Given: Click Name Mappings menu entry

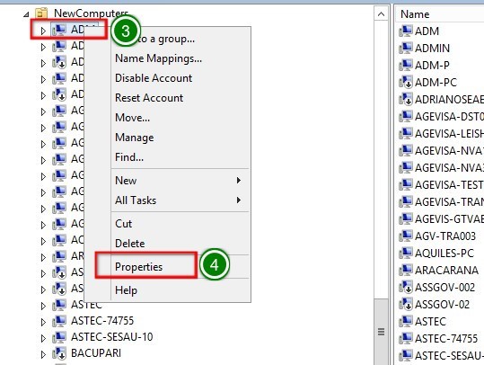Looking at the screenshot, I should point(158,58).
